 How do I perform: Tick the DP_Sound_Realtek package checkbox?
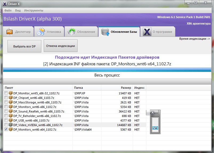(x=6, y=111)
